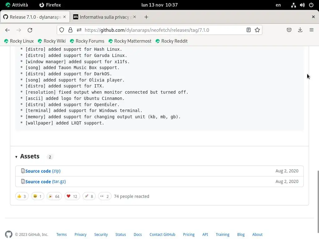319x239 pixels.
Task: Save page to Pocket
Action: [289, 30]
